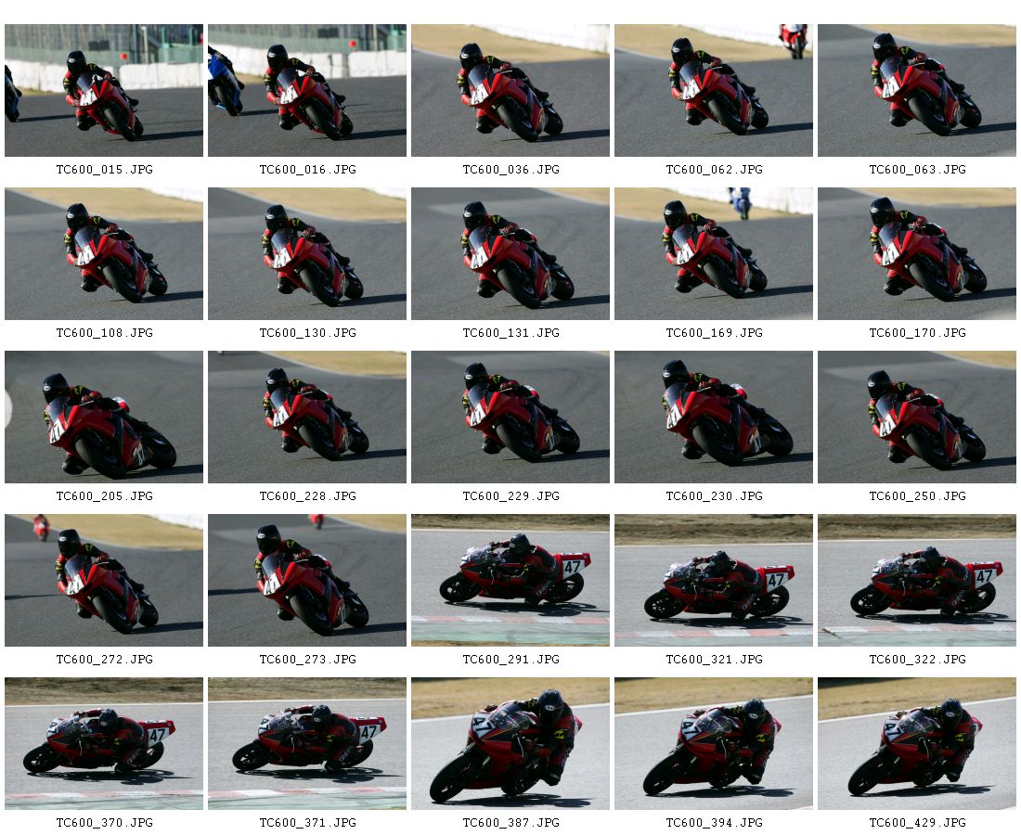Open the TC600_108.JPG thumbnail

click(104, 254)
